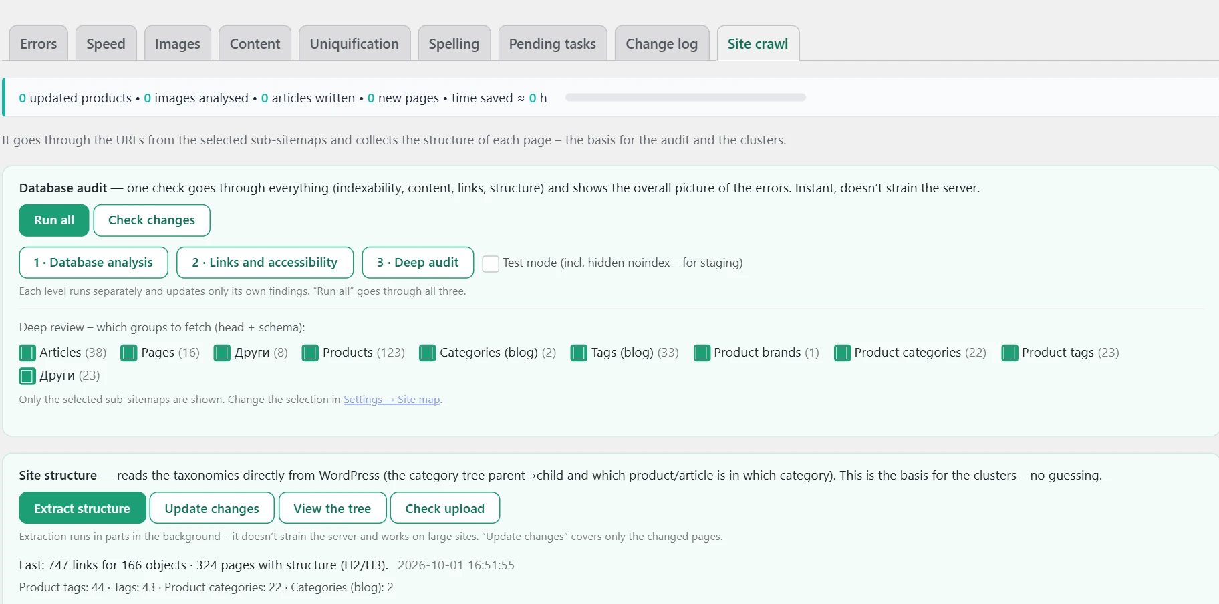The image size is (1219, 604).
Task: Click timestamp 2026-10-01 16:51:55
Action: [456, 565]
